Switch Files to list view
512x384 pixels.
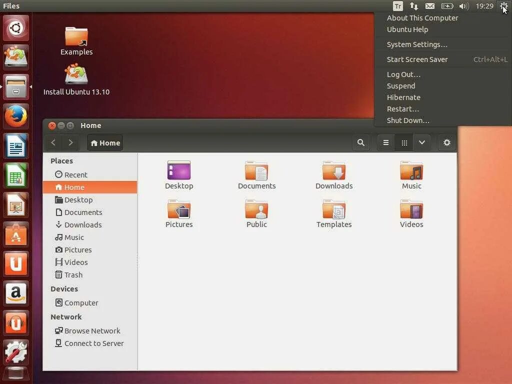point(386,142)
